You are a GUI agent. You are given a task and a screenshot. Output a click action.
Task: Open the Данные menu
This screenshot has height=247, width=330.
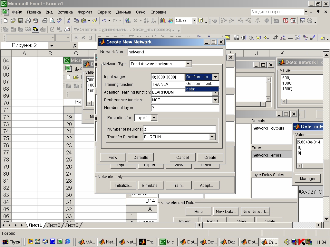point(123,12)
